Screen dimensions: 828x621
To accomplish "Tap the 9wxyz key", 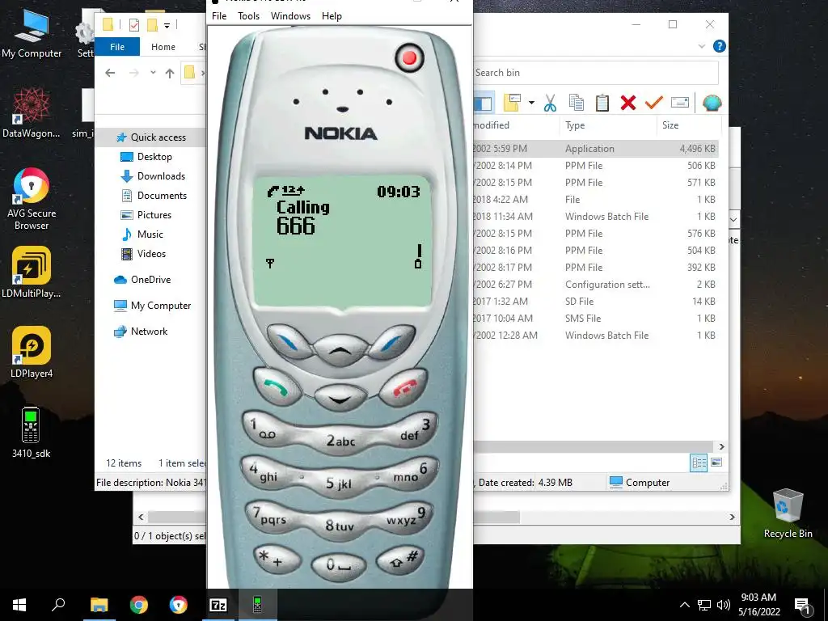I will (407, 516).
